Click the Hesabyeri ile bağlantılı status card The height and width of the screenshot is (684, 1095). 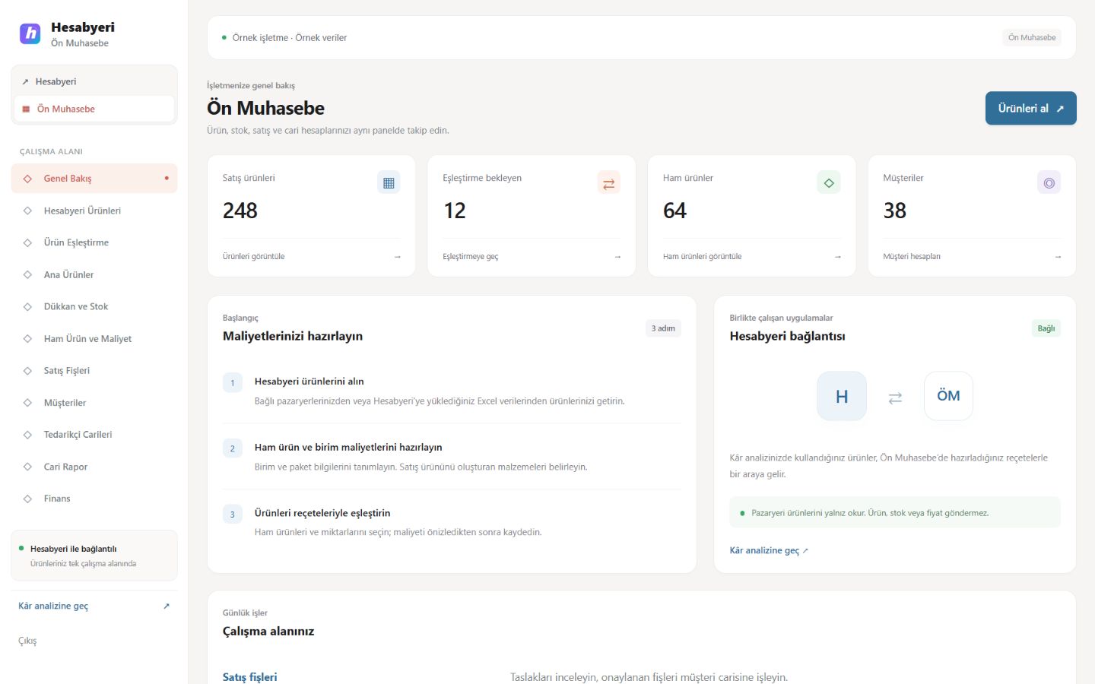pyautogui.click(x=94, y=556)
